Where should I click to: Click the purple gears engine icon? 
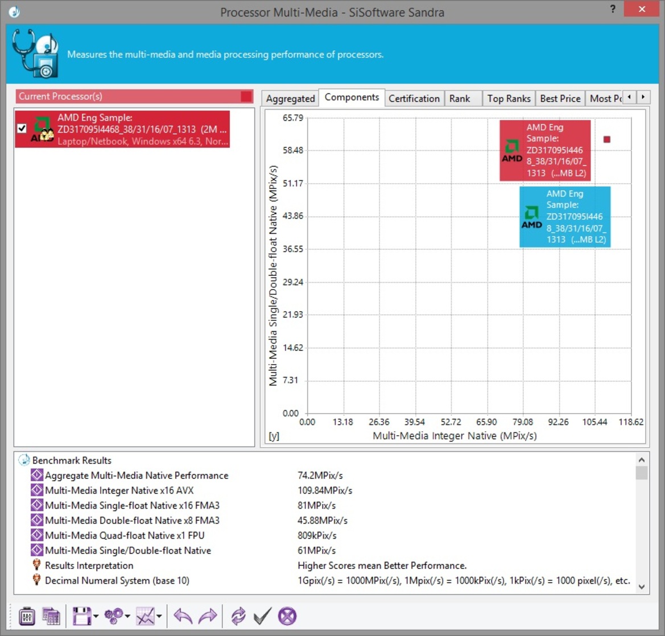point(114,616)
